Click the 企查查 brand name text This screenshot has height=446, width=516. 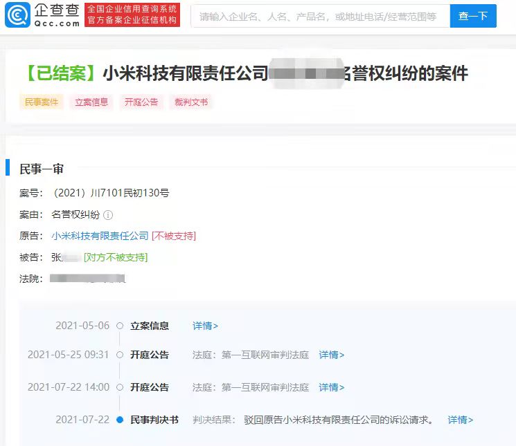click(57, 10)
